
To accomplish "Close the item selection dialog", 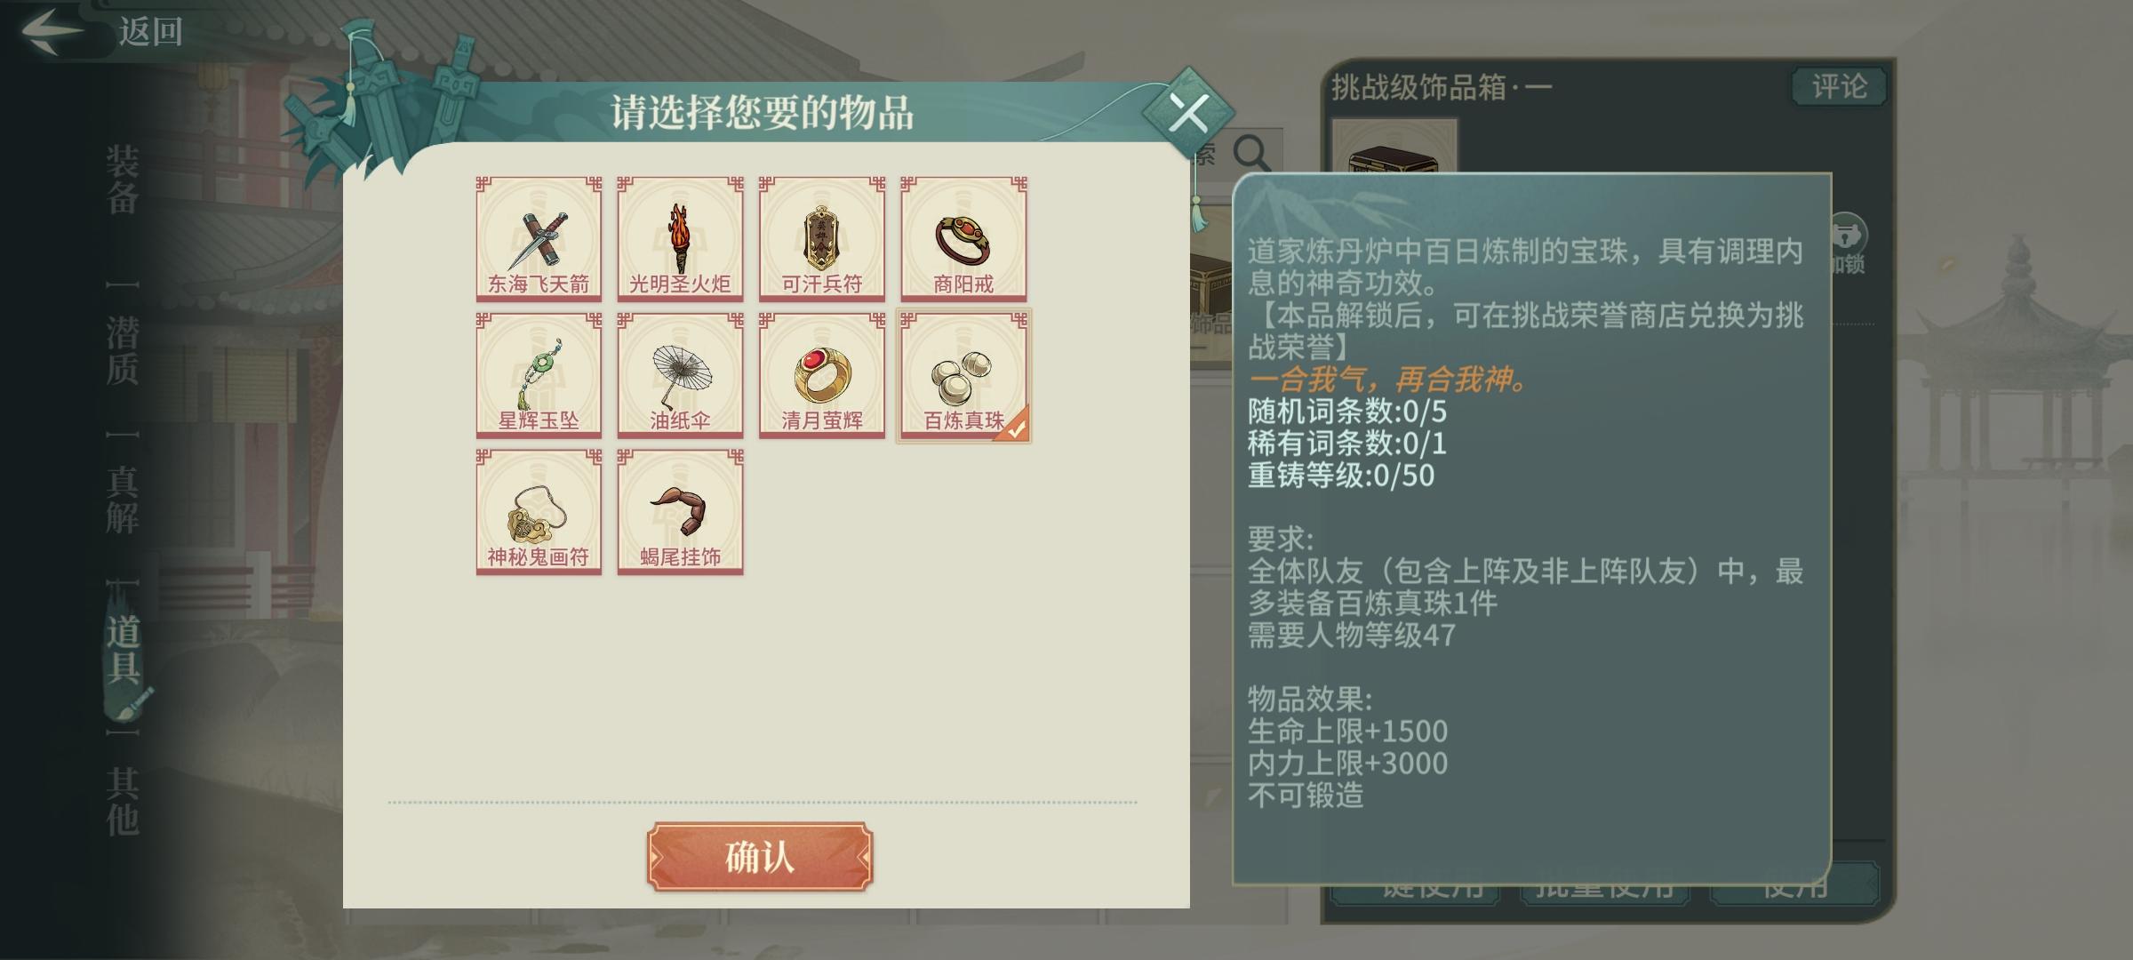I will (1188, 113).
